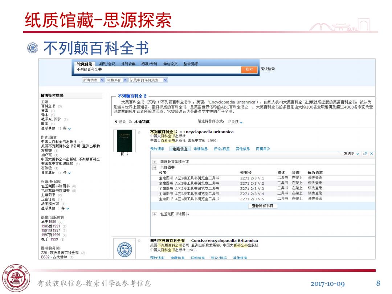Open the 详细信息 tab of first record
Image resolution: width=392 pixels, height=294 pixels.
[200, 149]
